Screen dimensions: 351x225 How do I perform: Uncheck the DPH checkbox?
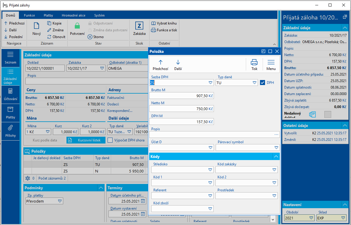[262, 83]
